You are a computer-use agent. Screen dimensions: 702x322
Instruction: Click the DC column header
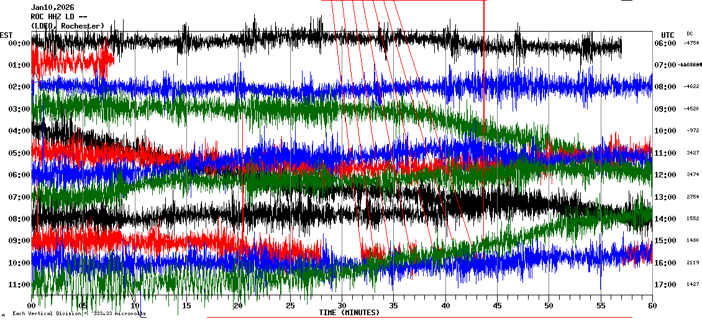690,34
